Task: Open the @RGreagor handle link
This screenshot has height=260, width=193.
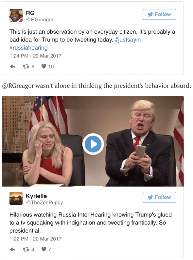Action: click(x=40, y=20)
